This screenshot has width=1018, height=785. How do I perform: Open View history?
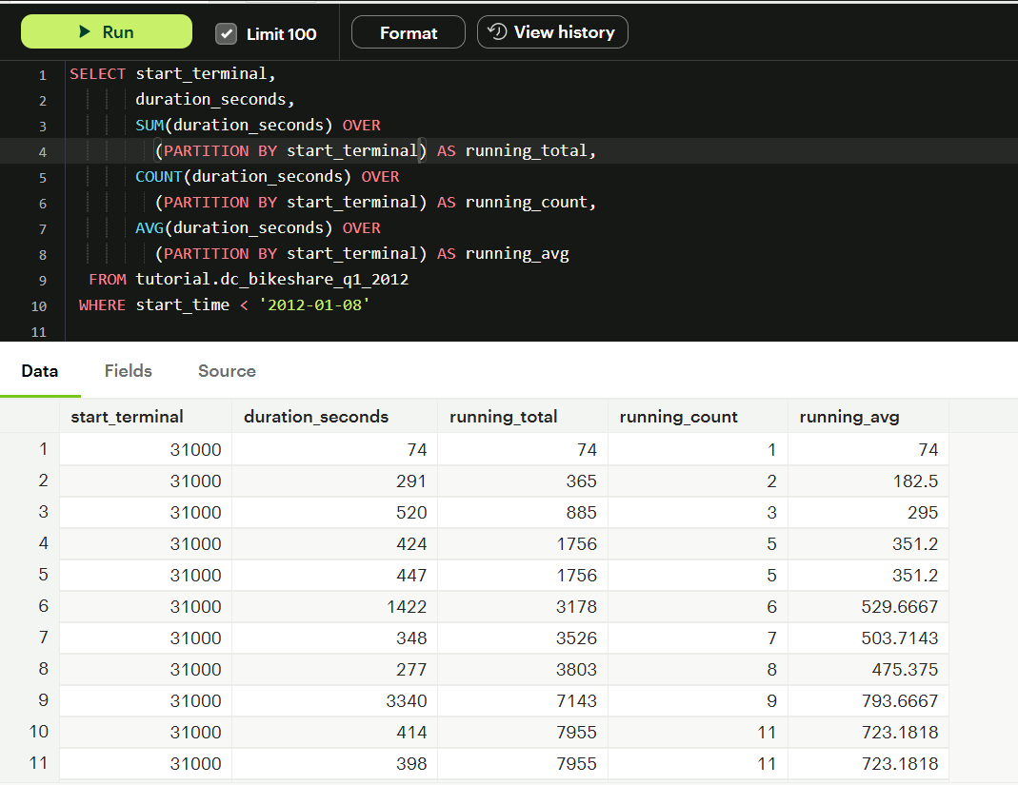tap(552, 31)
